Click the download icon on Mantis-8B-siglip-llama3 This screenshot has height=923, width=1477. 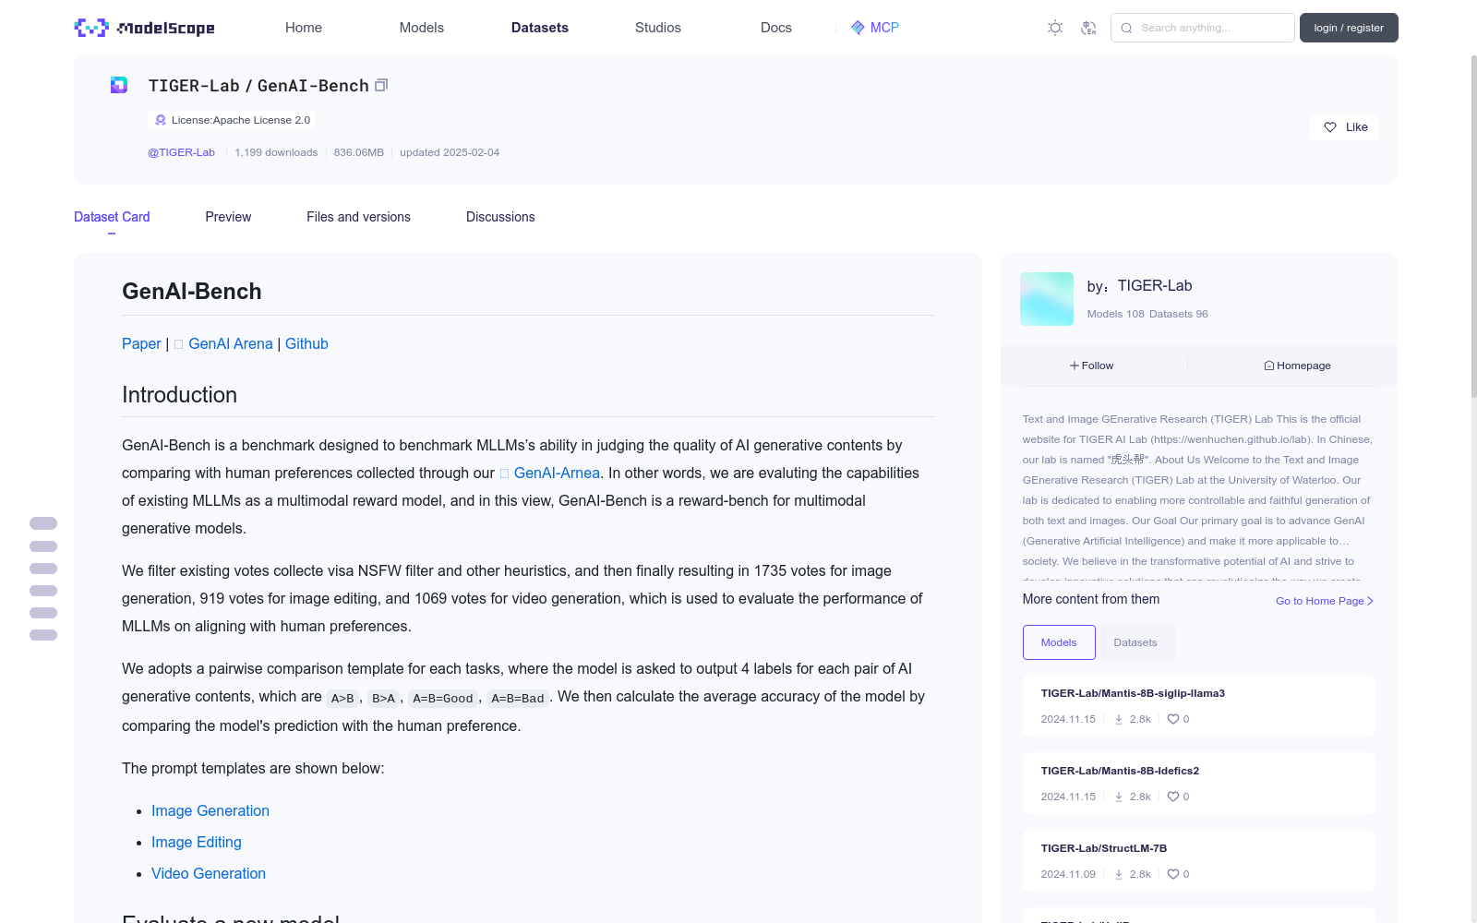click(1119, 719)
